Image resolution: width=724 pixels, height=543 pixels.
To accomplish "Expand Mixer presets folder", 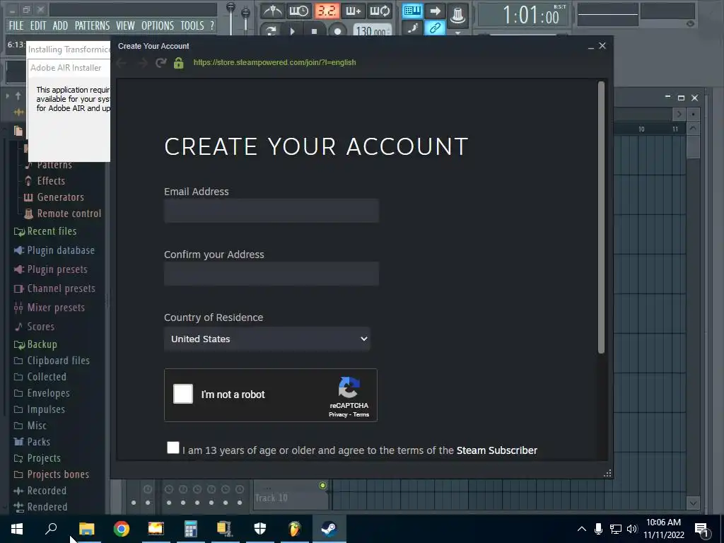I will pyautogui.click(x=56, y=308).
